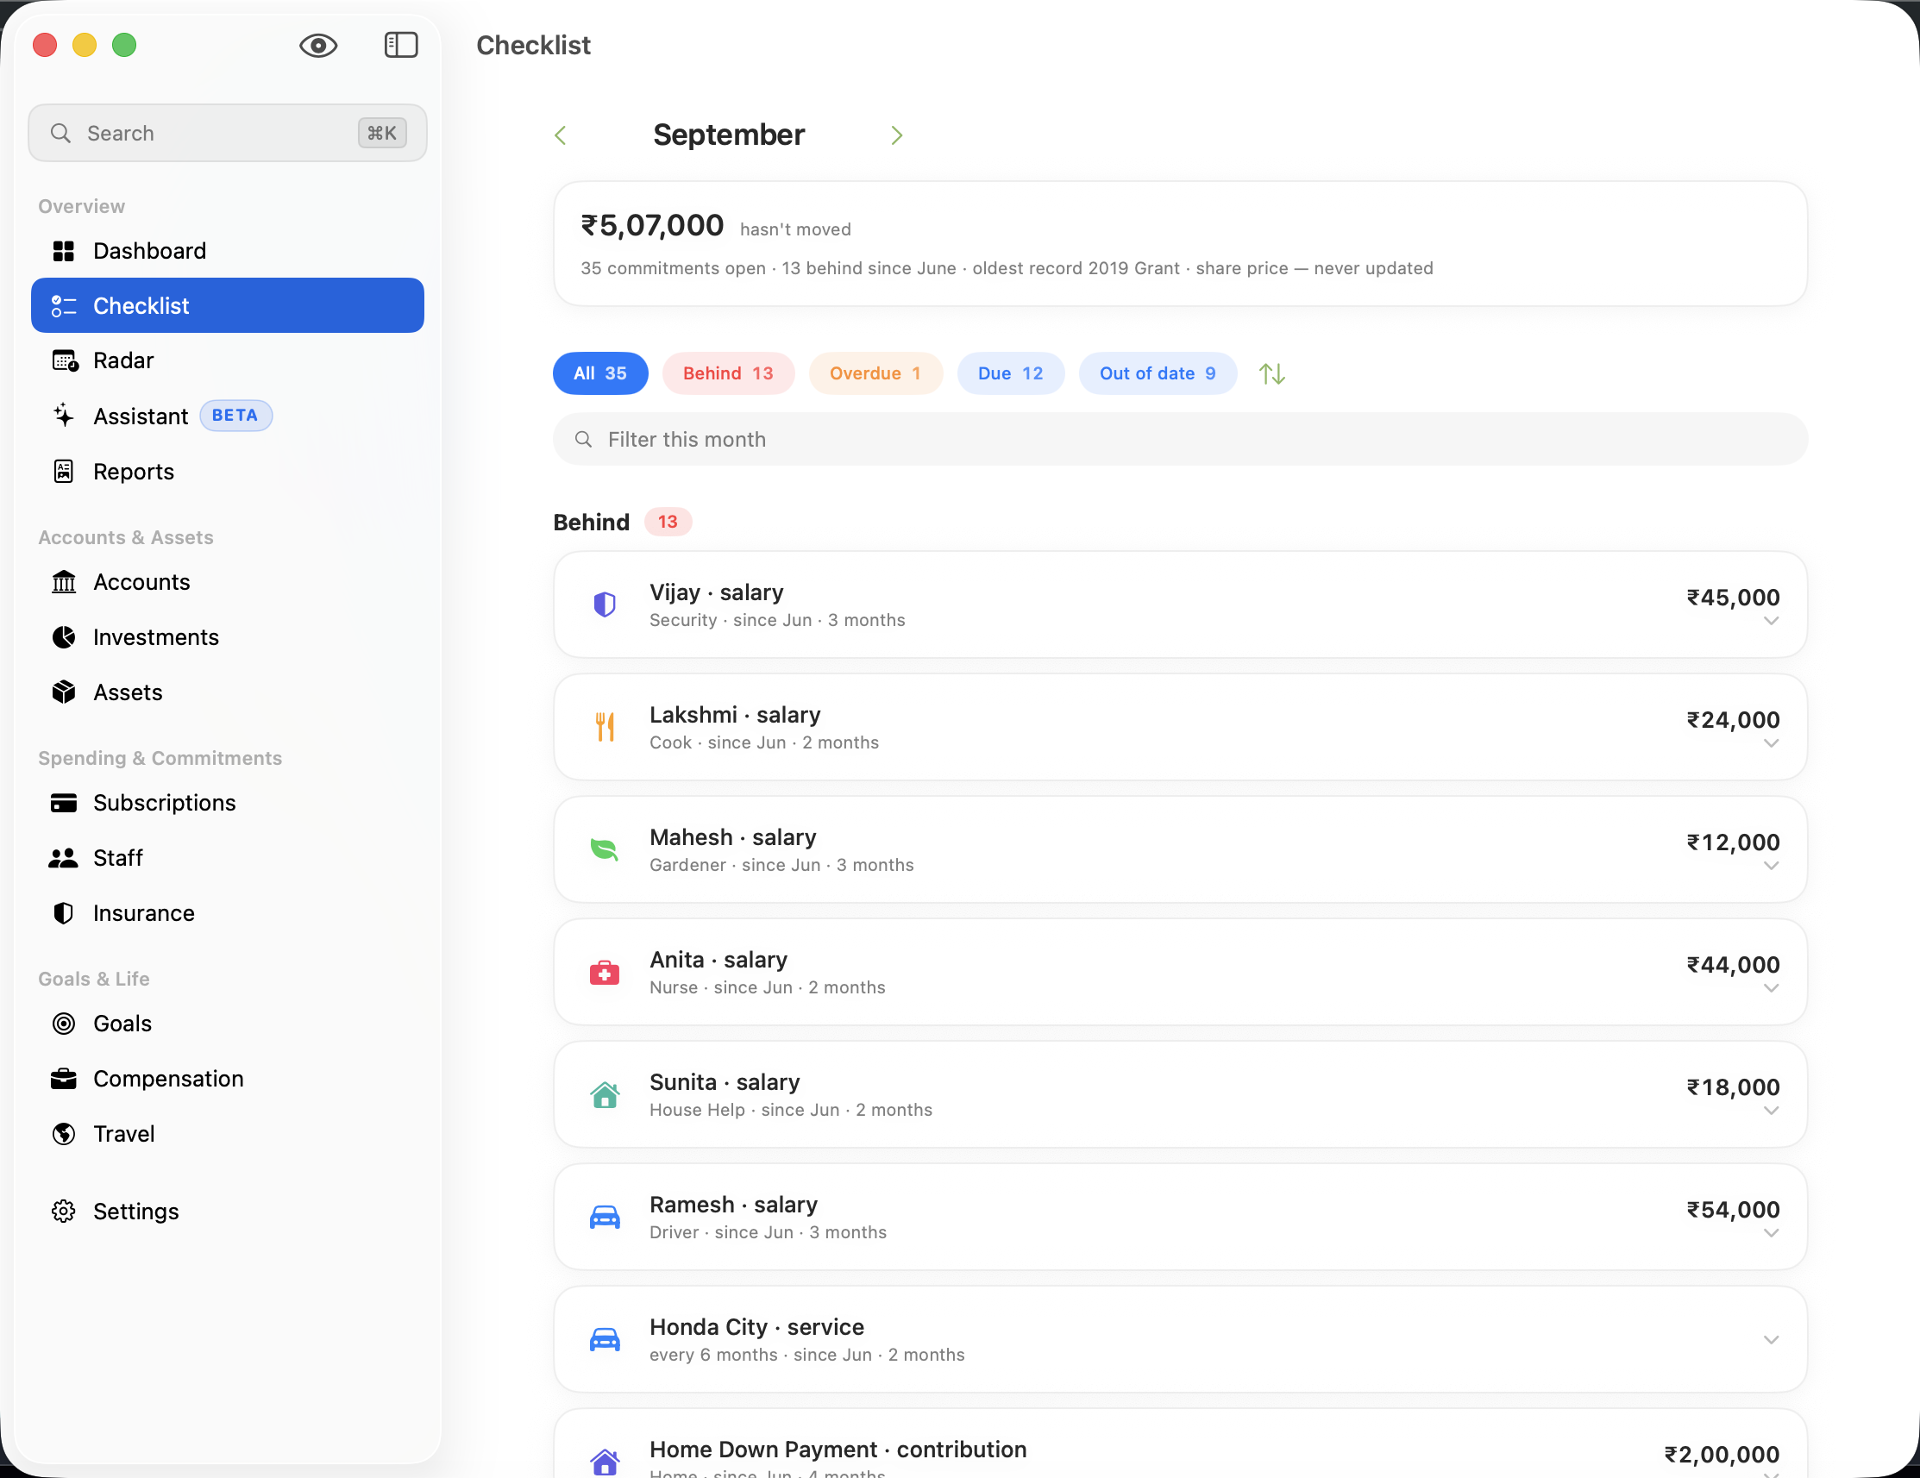Click Vijay's security shield icon
1920x1478 pixels.
pos(605,604)
